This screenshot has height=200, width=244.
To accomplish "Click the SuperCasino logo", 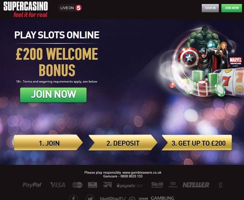I will tap(26, 9).
